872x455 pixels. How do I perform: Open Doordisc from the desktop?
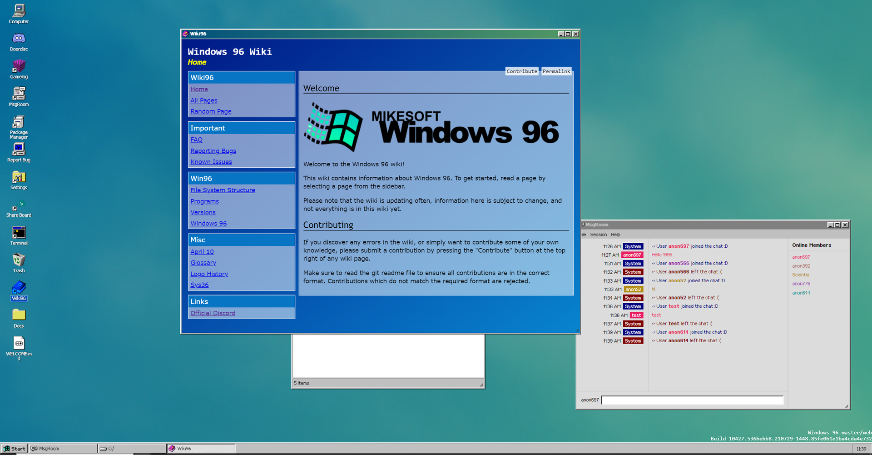click(19, 40)
